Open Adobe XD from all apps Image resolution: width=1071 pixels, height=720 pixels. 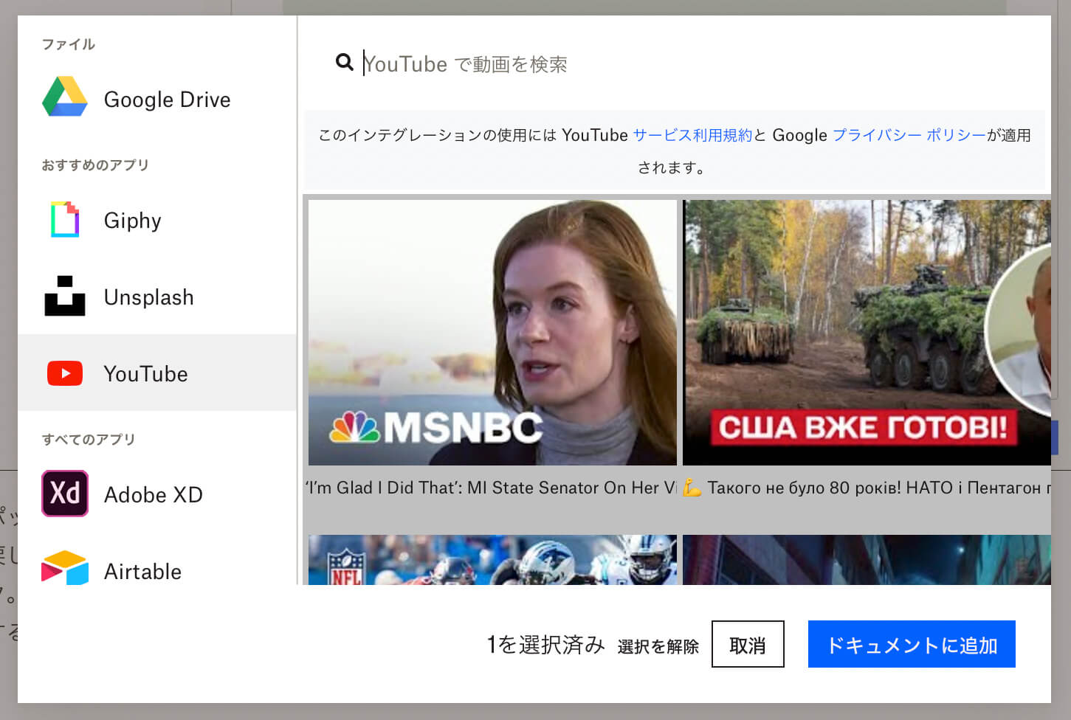tap(157, 494)
